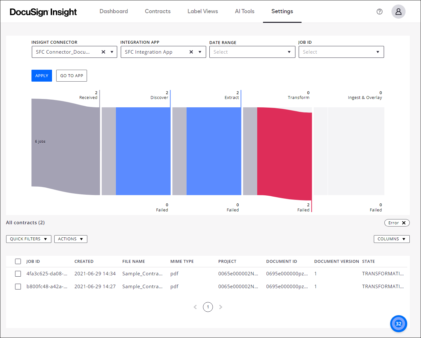Screen dimensions: 421x338
Task: Click the previous page arrow
Action: pyautogui.click(x=195, y=307)
